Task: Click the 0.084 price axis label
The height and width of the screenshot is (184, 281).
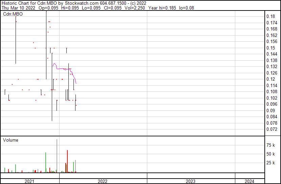Action: point(272,117)
